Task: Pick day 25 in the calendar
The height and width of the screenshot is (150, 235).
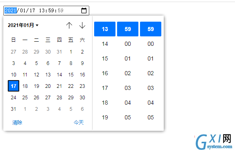Action: coord(25,98)
